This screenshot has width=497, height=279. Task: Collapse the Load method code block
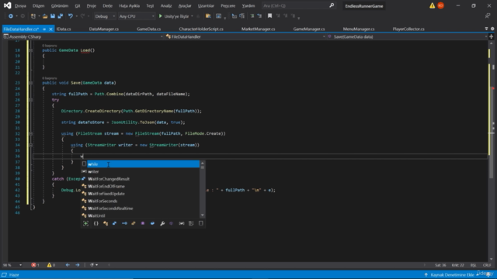coord(31,50)
